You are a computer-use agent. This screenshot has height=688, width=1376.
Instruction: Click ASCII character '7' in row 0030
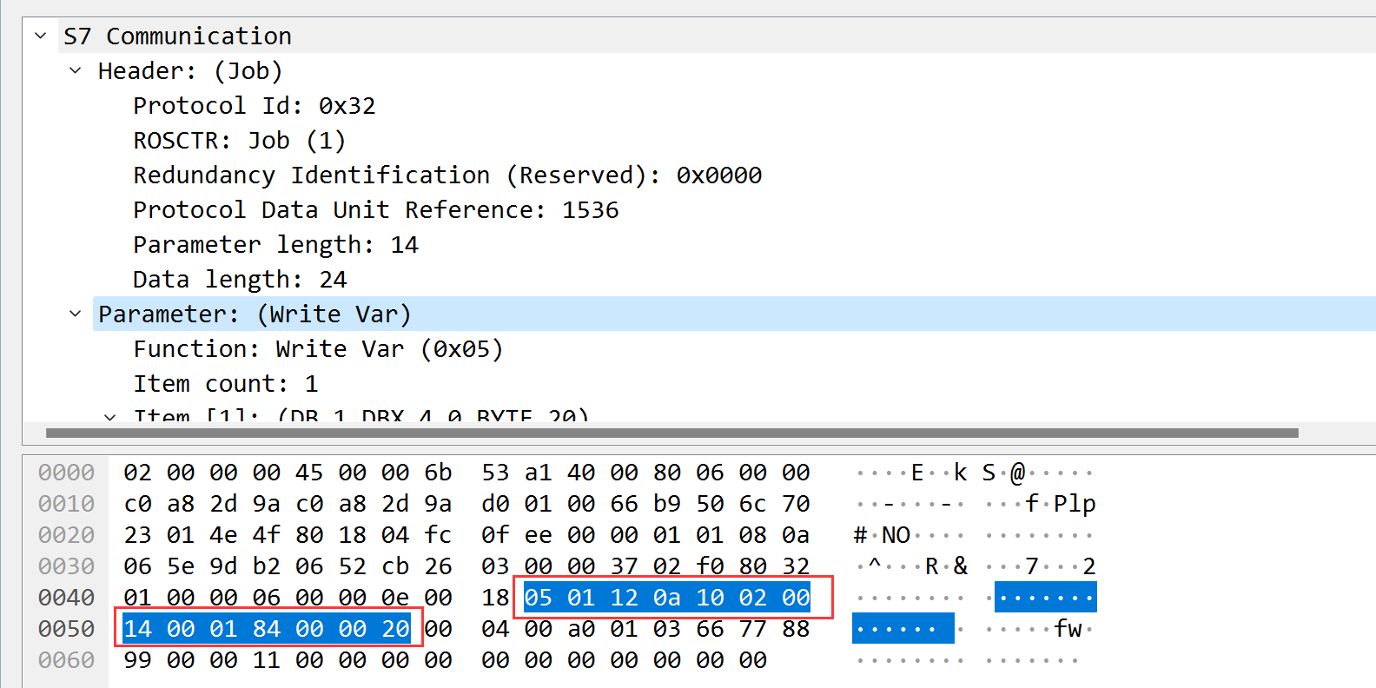coord(1032,566)
